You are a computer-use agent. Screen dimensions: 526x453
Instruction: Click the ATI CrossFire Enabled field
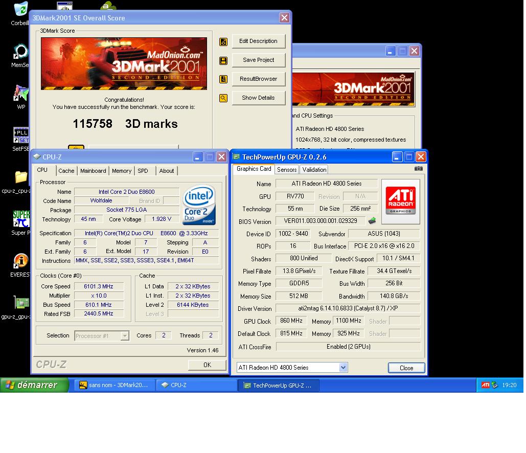(x=349, y=347)
